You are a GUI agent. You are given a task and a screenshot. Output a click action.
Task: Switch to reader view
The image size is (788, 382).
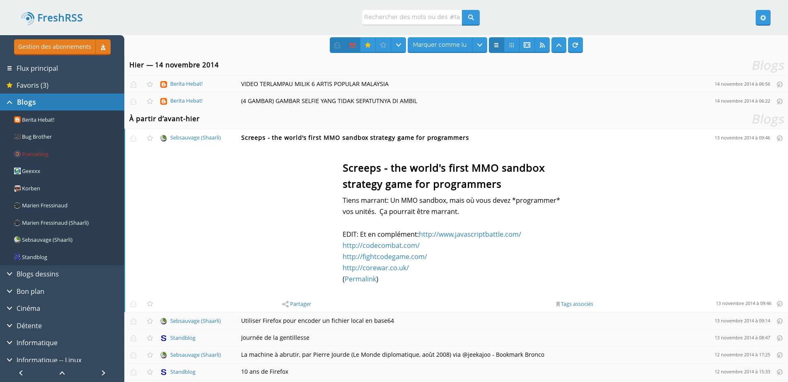pyautogui.click(x=527, y=45)
